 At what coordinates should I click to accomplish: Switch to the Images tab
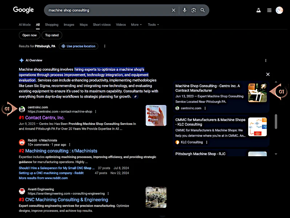click(x=69, y=25)
